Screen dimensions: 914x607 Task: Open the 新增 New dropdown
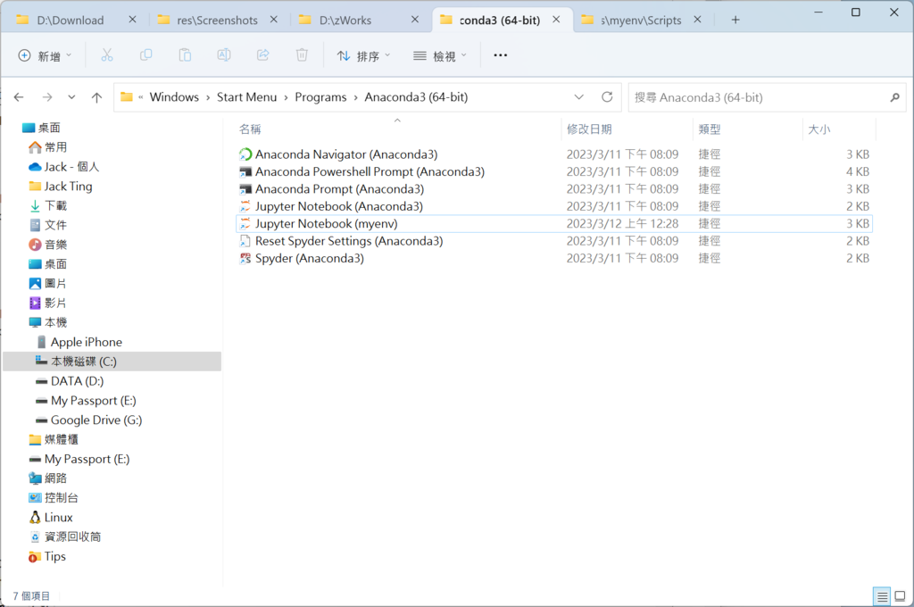pyautogui.click(x=45, y=56)
